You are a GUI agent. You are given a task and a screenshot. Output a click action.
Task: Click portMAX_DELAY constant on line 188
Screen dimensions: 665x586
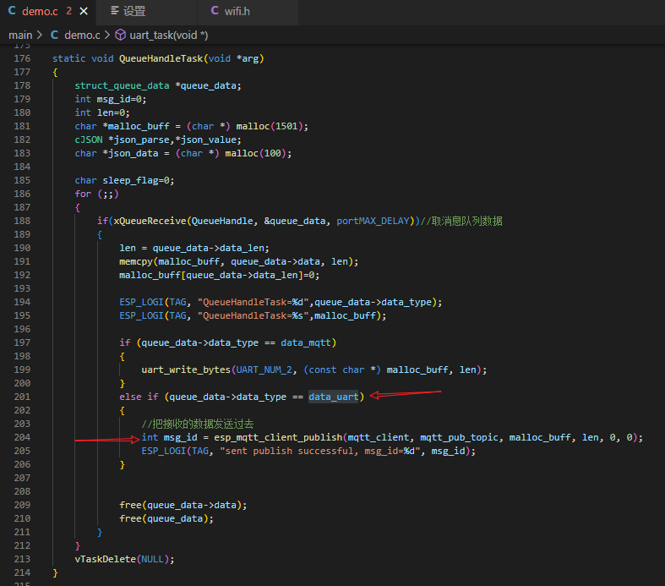pos(373,221)
